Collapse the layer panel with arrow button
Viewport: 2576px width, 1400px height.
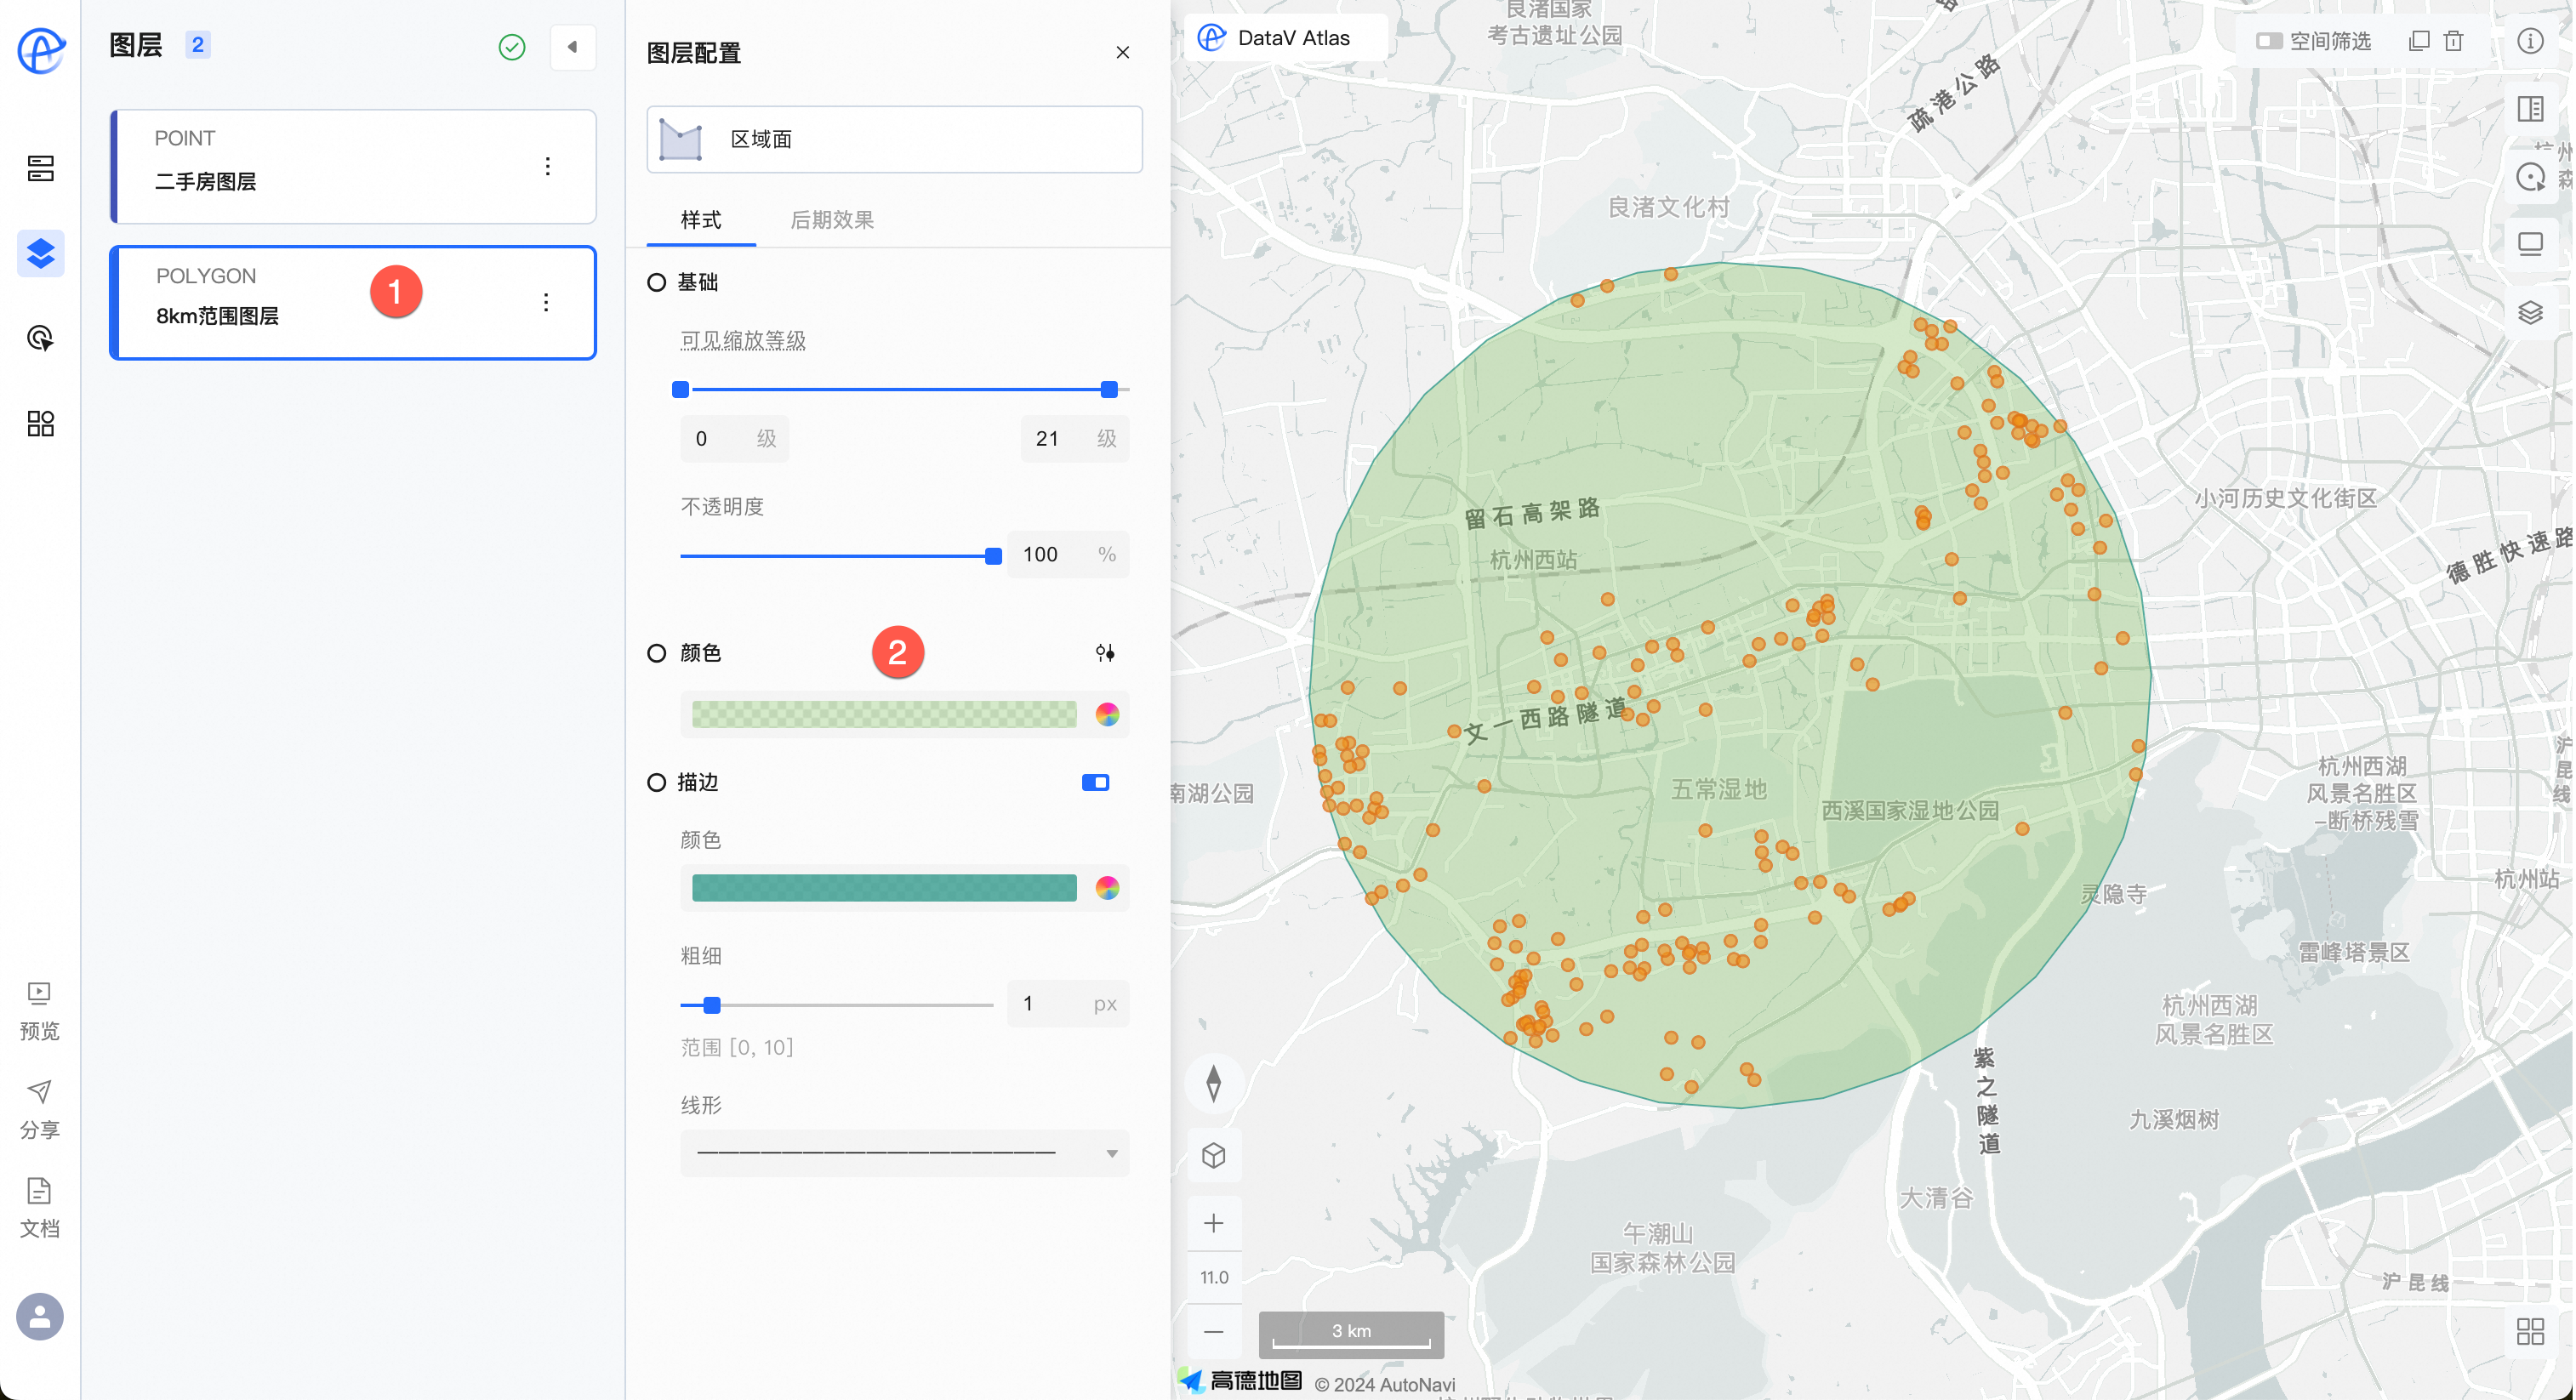pos(573,47)
